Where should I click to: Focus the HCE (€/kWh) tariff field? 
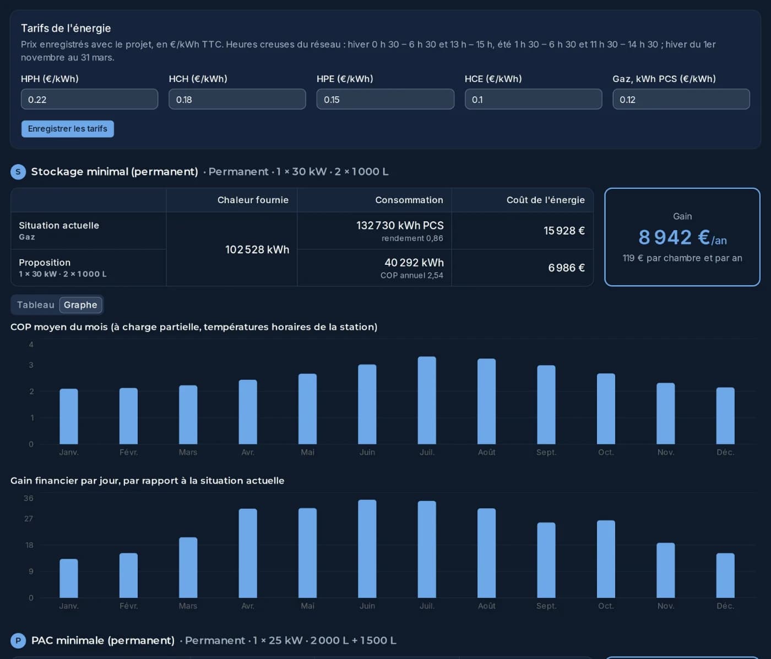coord(533,99)
